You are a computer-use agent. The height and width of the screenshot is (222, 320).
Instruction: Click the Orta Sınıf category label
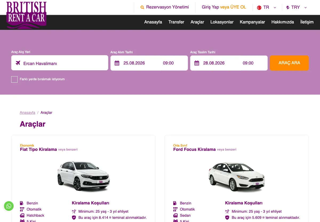tap(180, 146)
